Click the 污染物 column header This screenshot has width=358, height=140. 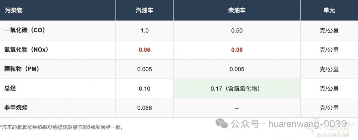click(14, 10)
